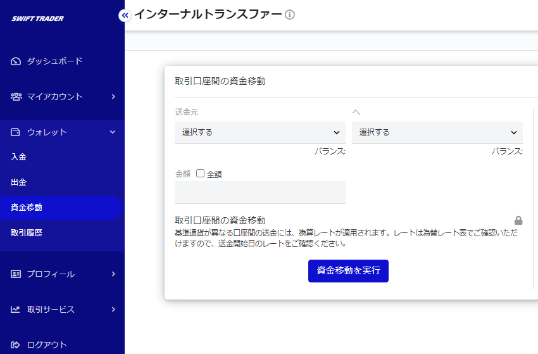The image size is (538, 354).
Task: Click the ウォレット wallet icon
Action: [x=16, y=132]
